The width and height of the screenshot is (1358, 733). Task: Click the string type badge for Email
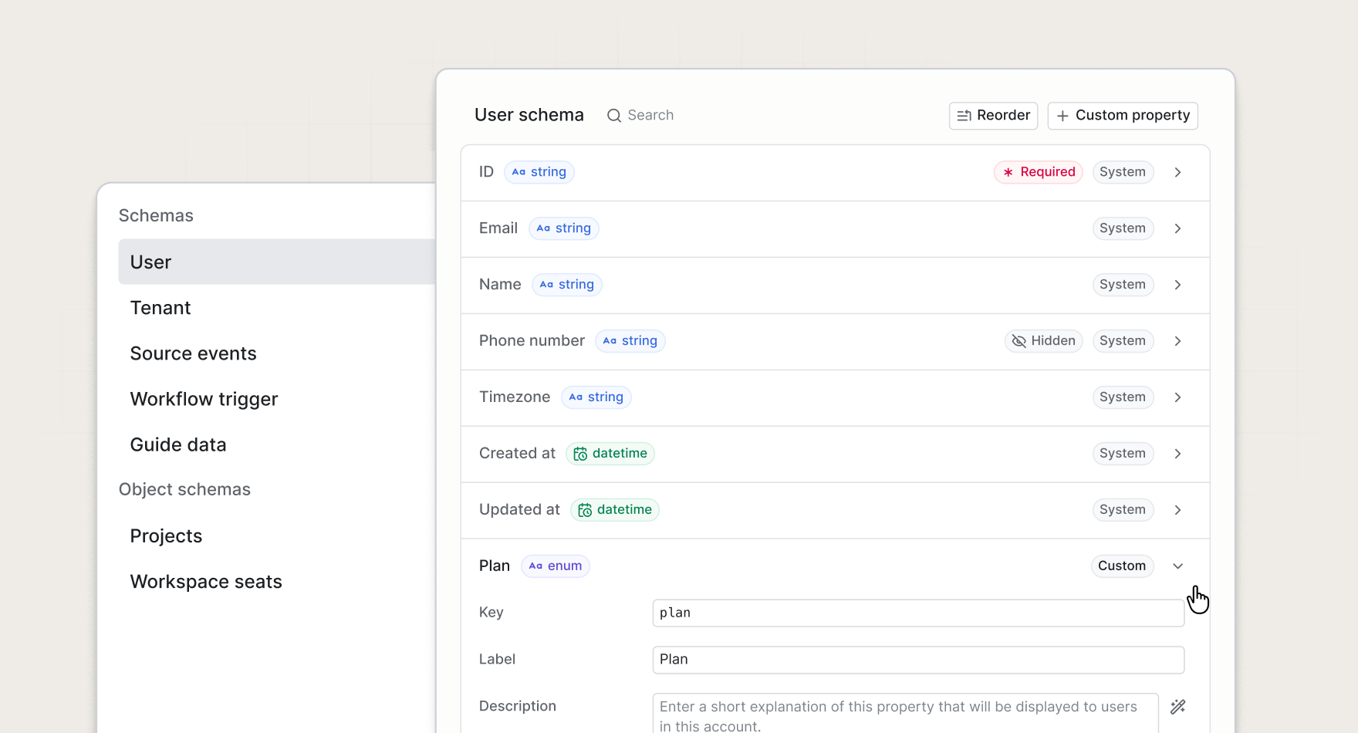[x=564, y=228]
